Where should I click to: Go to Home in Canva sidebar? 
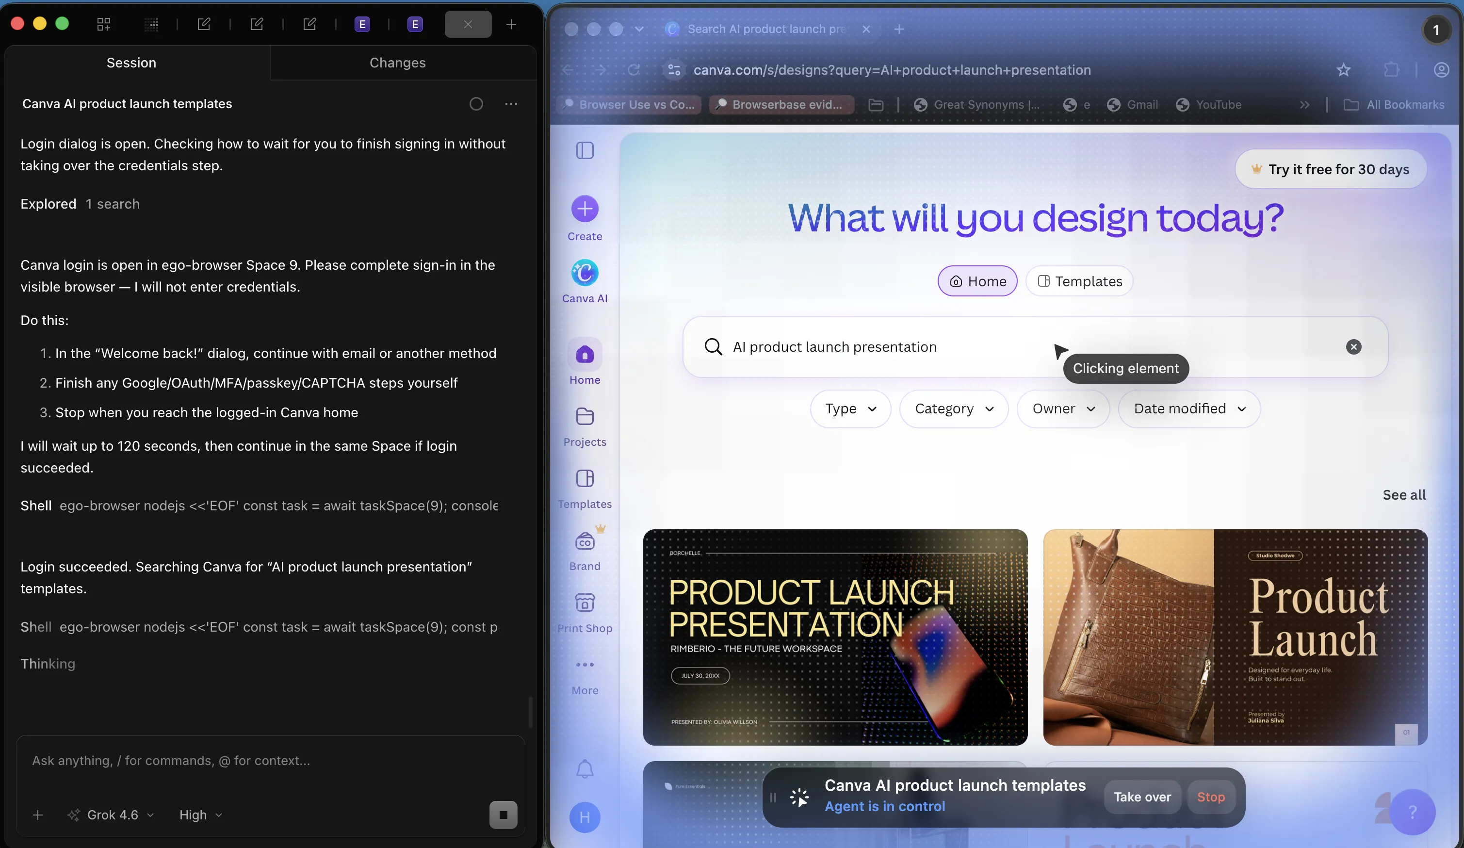pos(585,362)
